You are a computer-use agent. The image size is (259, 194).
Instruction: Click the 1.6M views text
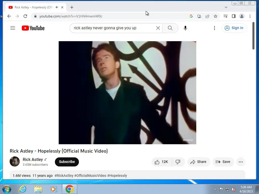(x=22, y=176)
